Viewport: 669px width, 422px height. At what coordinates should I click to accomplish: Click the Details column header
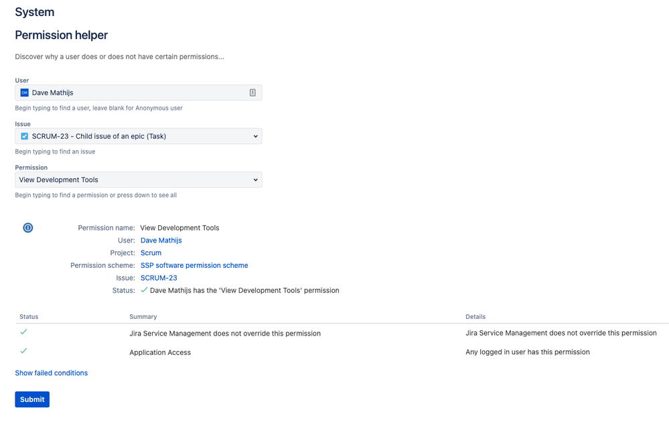[475, 316]
